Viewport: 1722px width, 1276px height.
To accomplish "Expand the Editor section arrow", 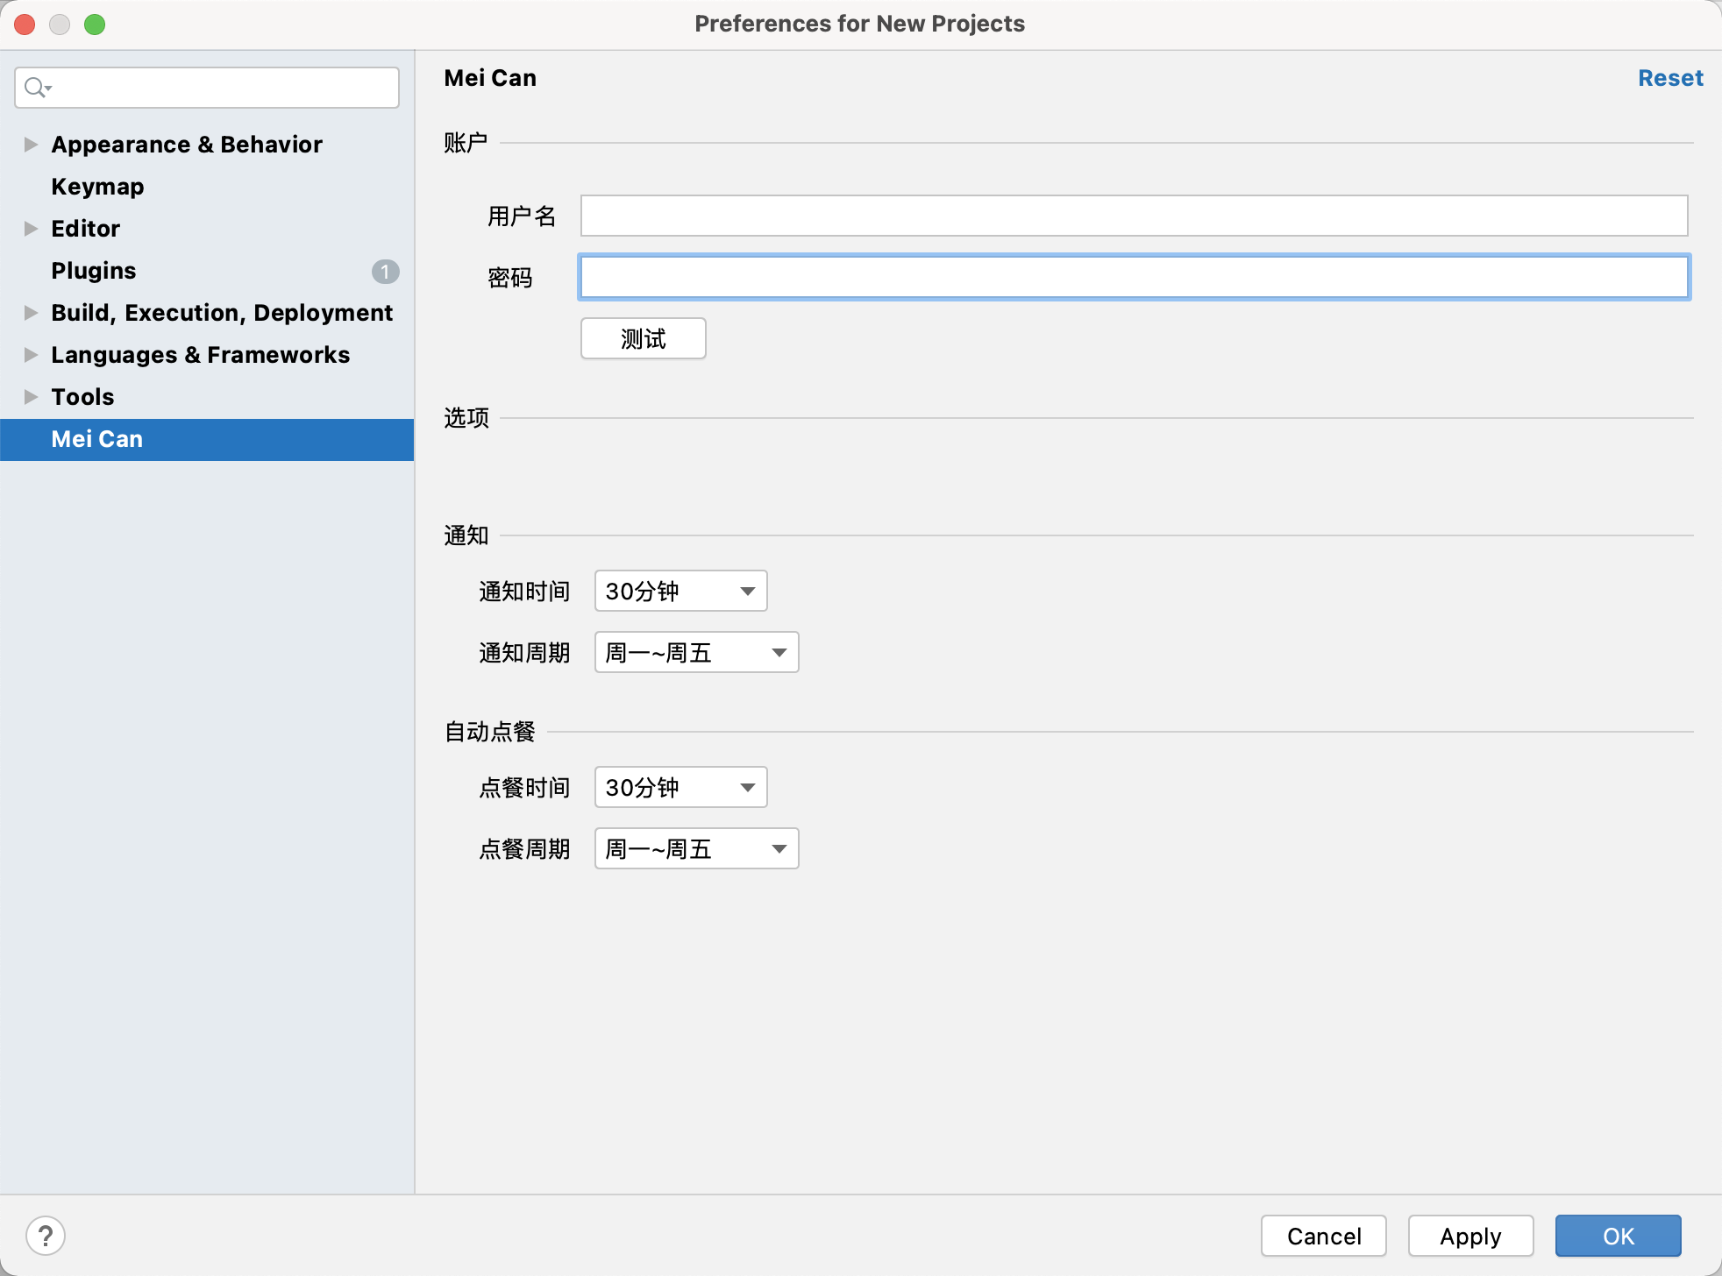I will point(31,229).
